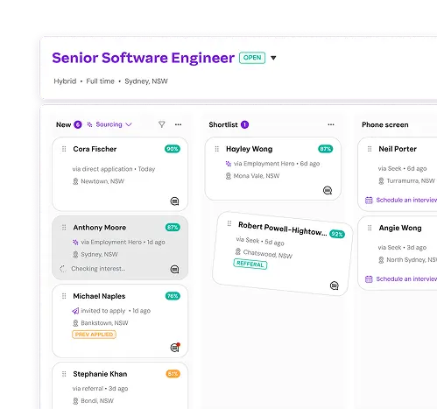Click 'via direct application • Today' text
This screenshot has width=437, height=409.
[114, 169]
